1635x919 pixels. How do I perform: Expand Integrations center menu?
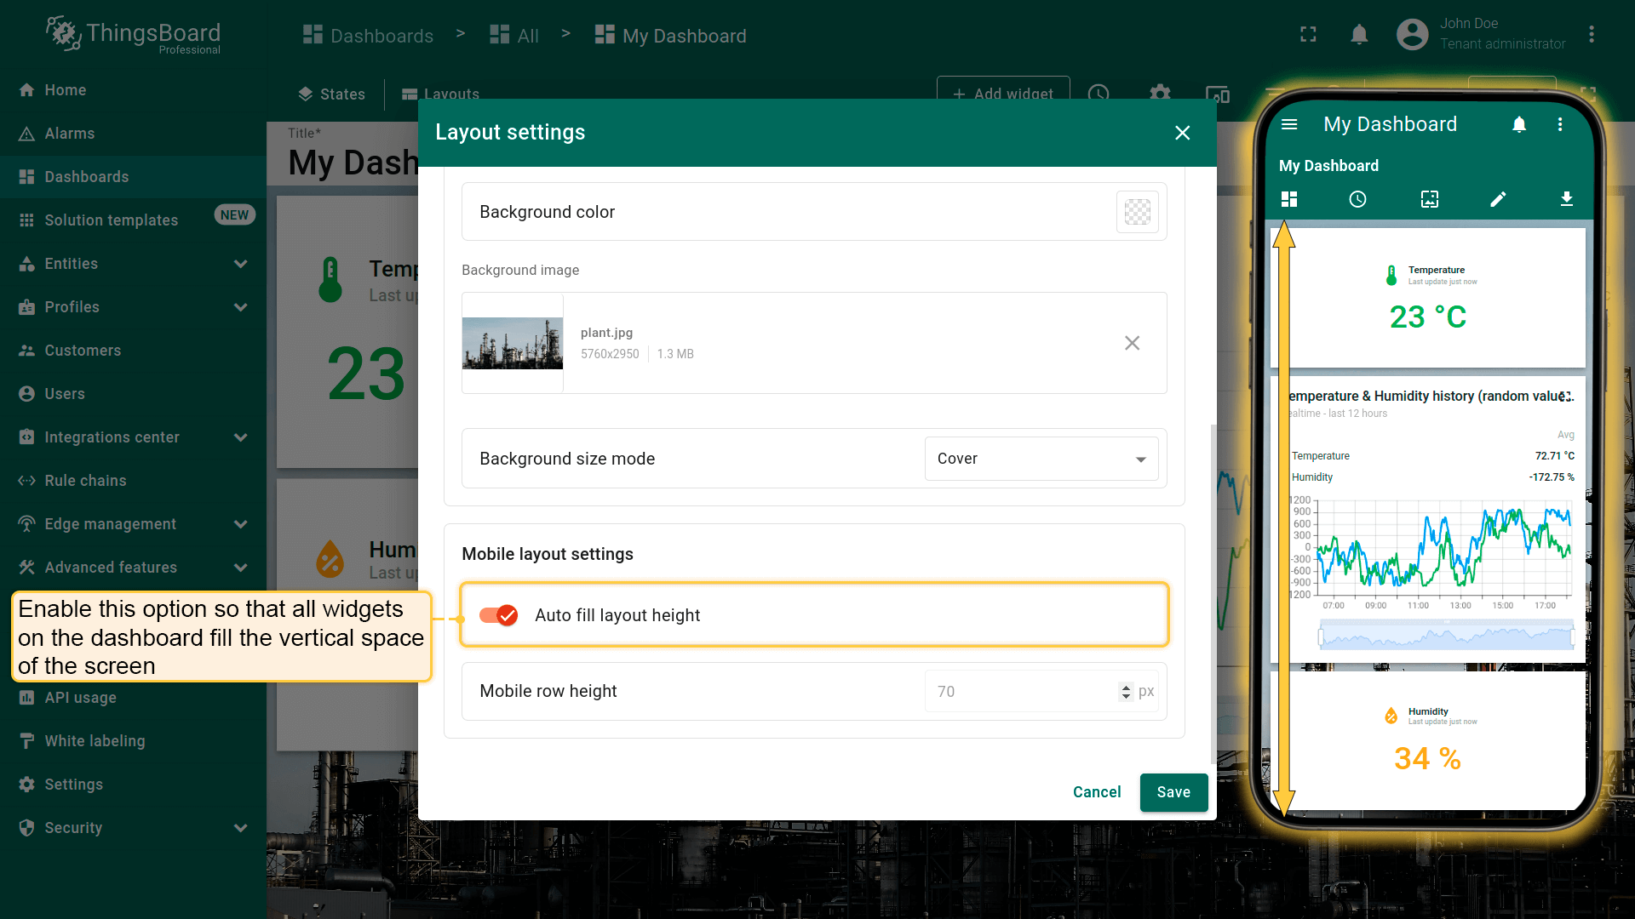(241, 437)
